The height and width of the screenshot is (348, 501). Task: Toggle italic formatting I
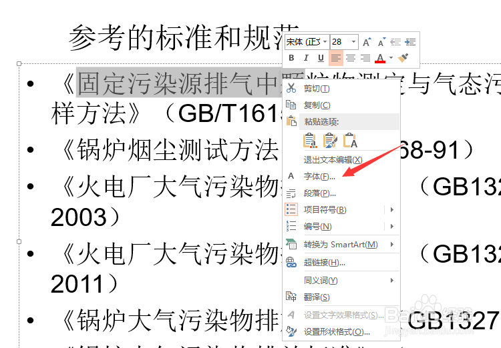click(306, 58)
